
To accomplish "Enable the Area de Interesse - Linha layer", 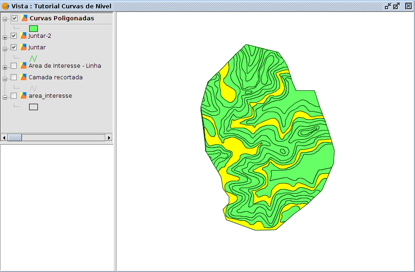I will click(x=14, y=66).
